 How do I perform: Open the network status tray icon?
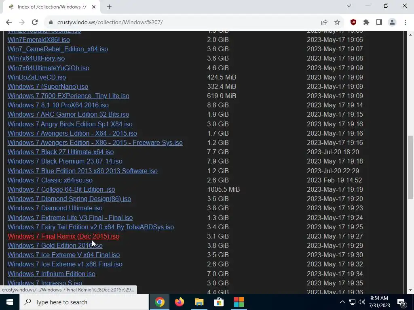352,302
